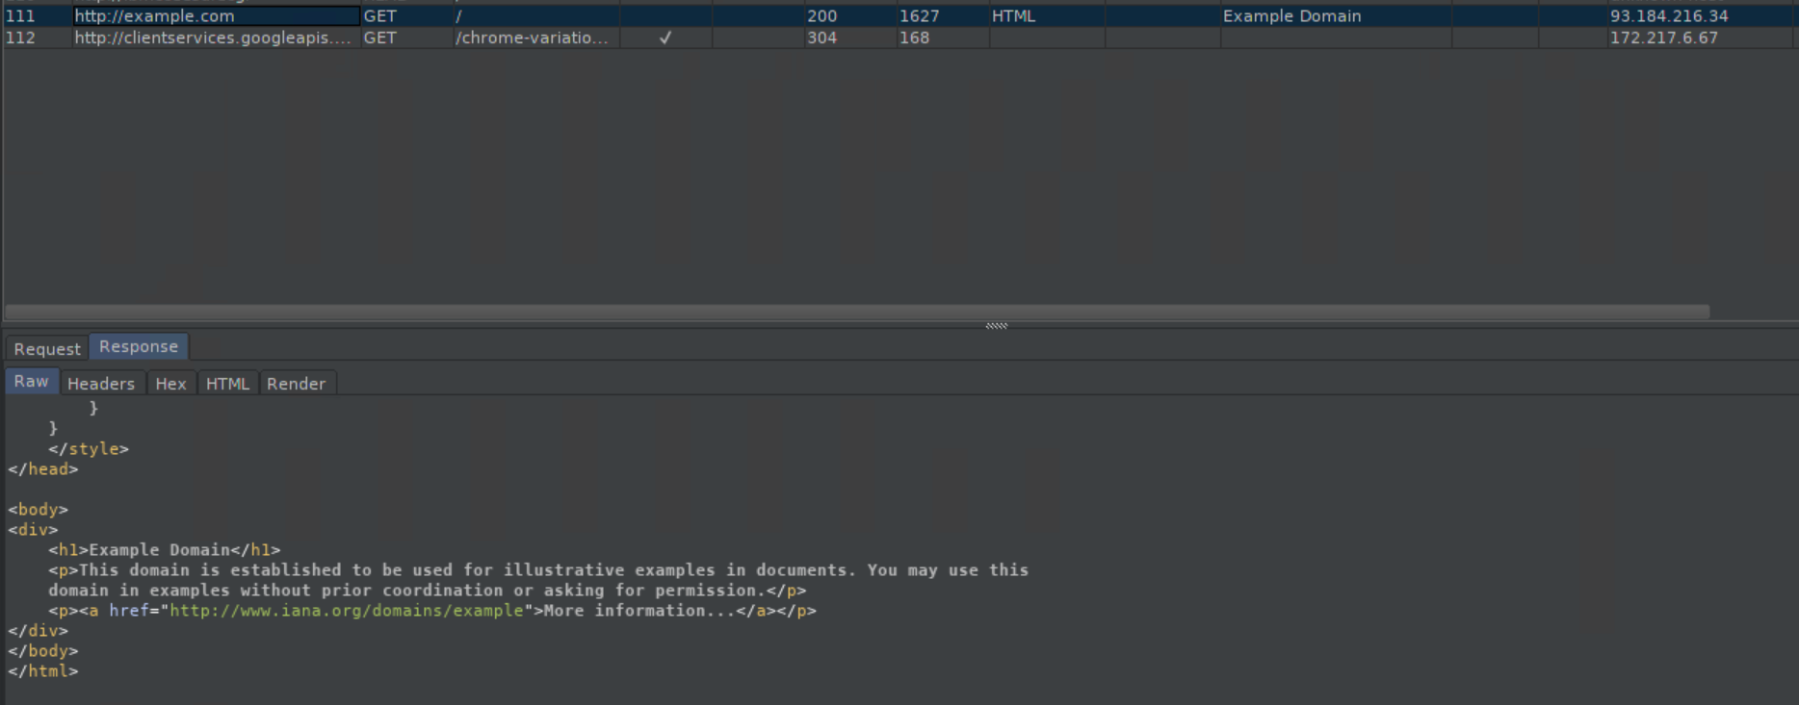
Task: Click the 304 status code cell
Action: [821, 38]
